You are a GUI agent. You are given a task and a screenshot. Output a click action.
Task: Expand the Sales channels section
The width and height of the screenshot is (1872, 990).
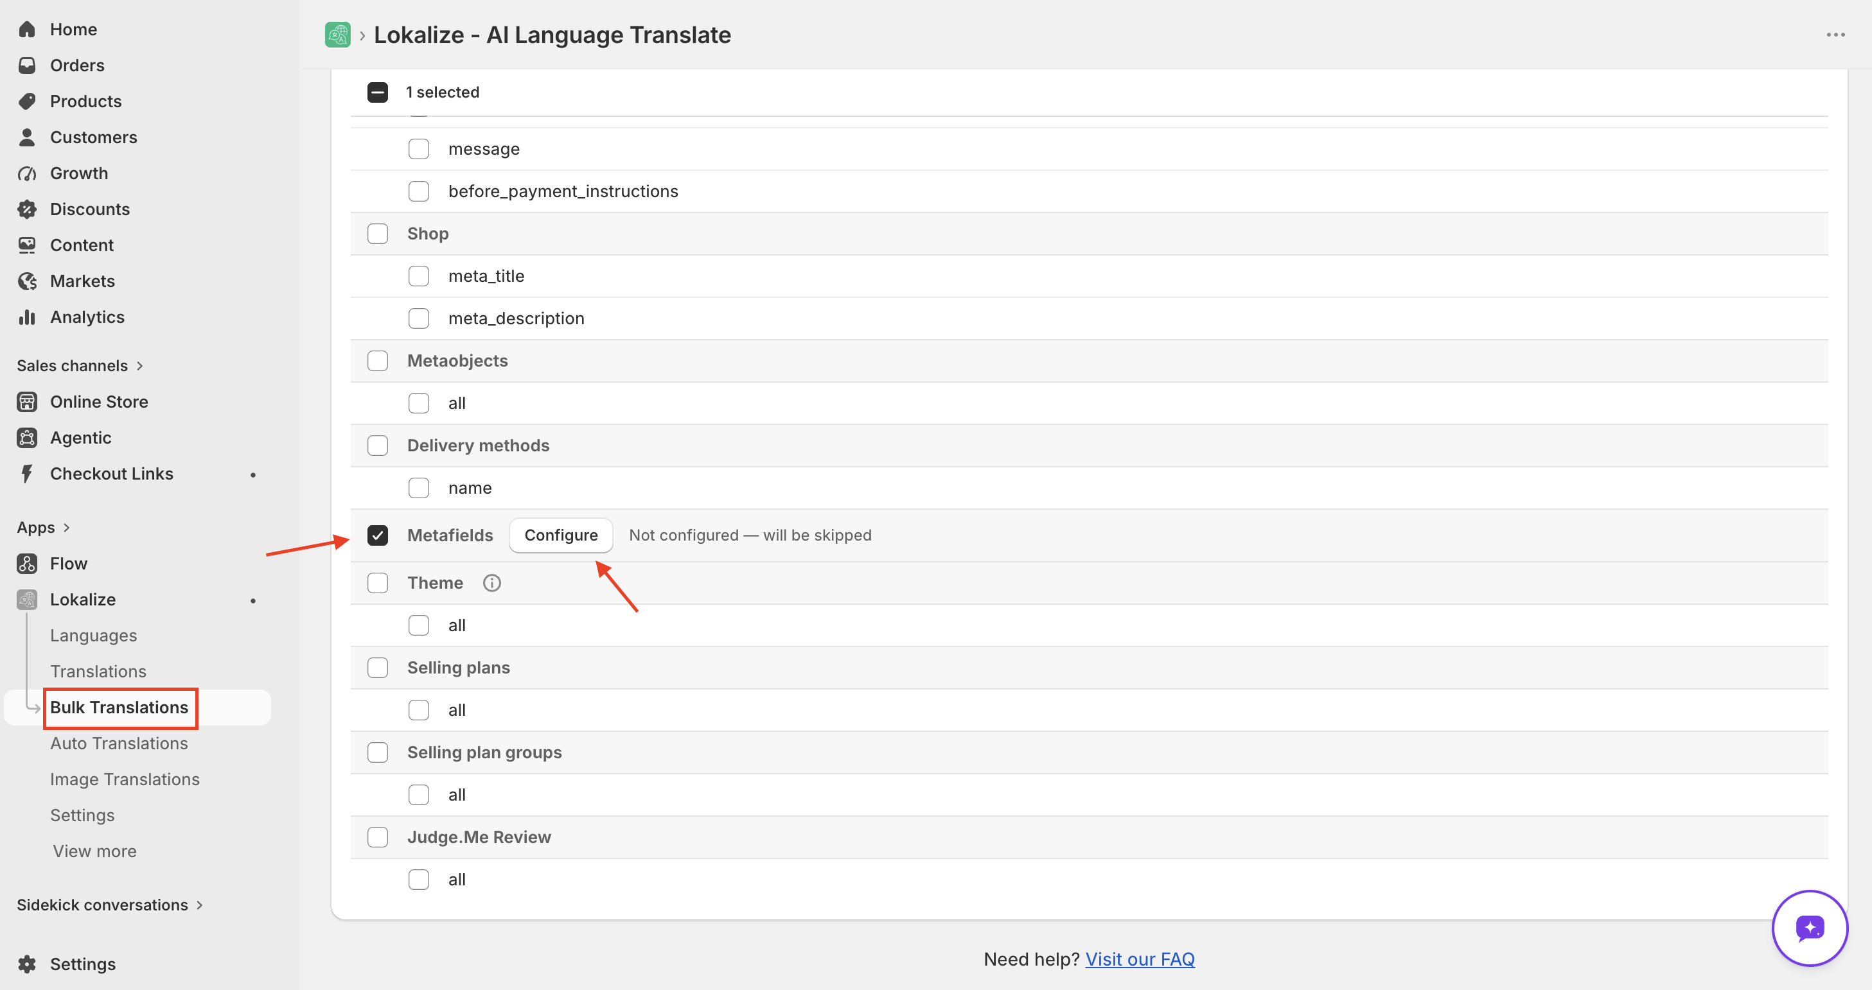point(80,365)
